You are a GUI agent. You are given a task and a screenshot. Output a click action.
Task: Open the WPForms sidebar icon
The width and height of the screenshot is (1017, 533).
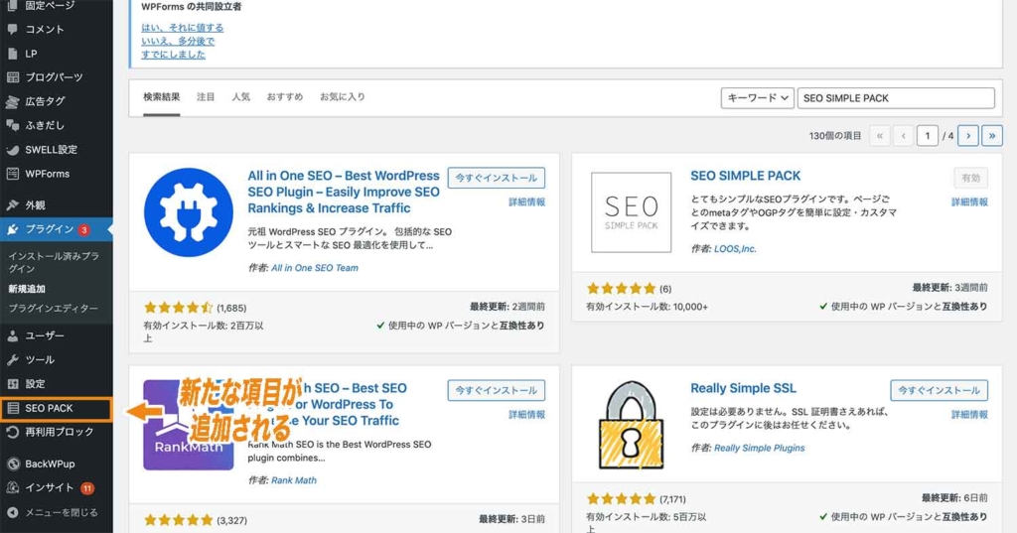[12, 173]
